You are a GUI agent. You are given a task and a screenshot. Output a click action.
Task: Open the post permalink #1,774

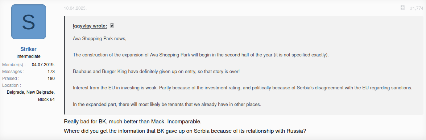(x=417, y=8)
